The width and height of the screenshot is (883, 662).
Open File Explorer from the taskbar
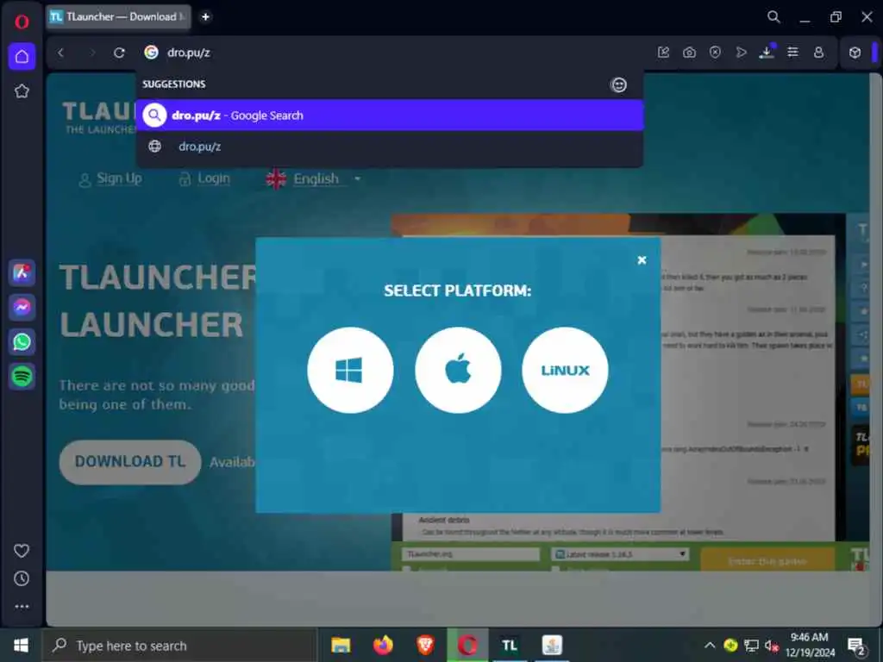(x=341, y=645)
